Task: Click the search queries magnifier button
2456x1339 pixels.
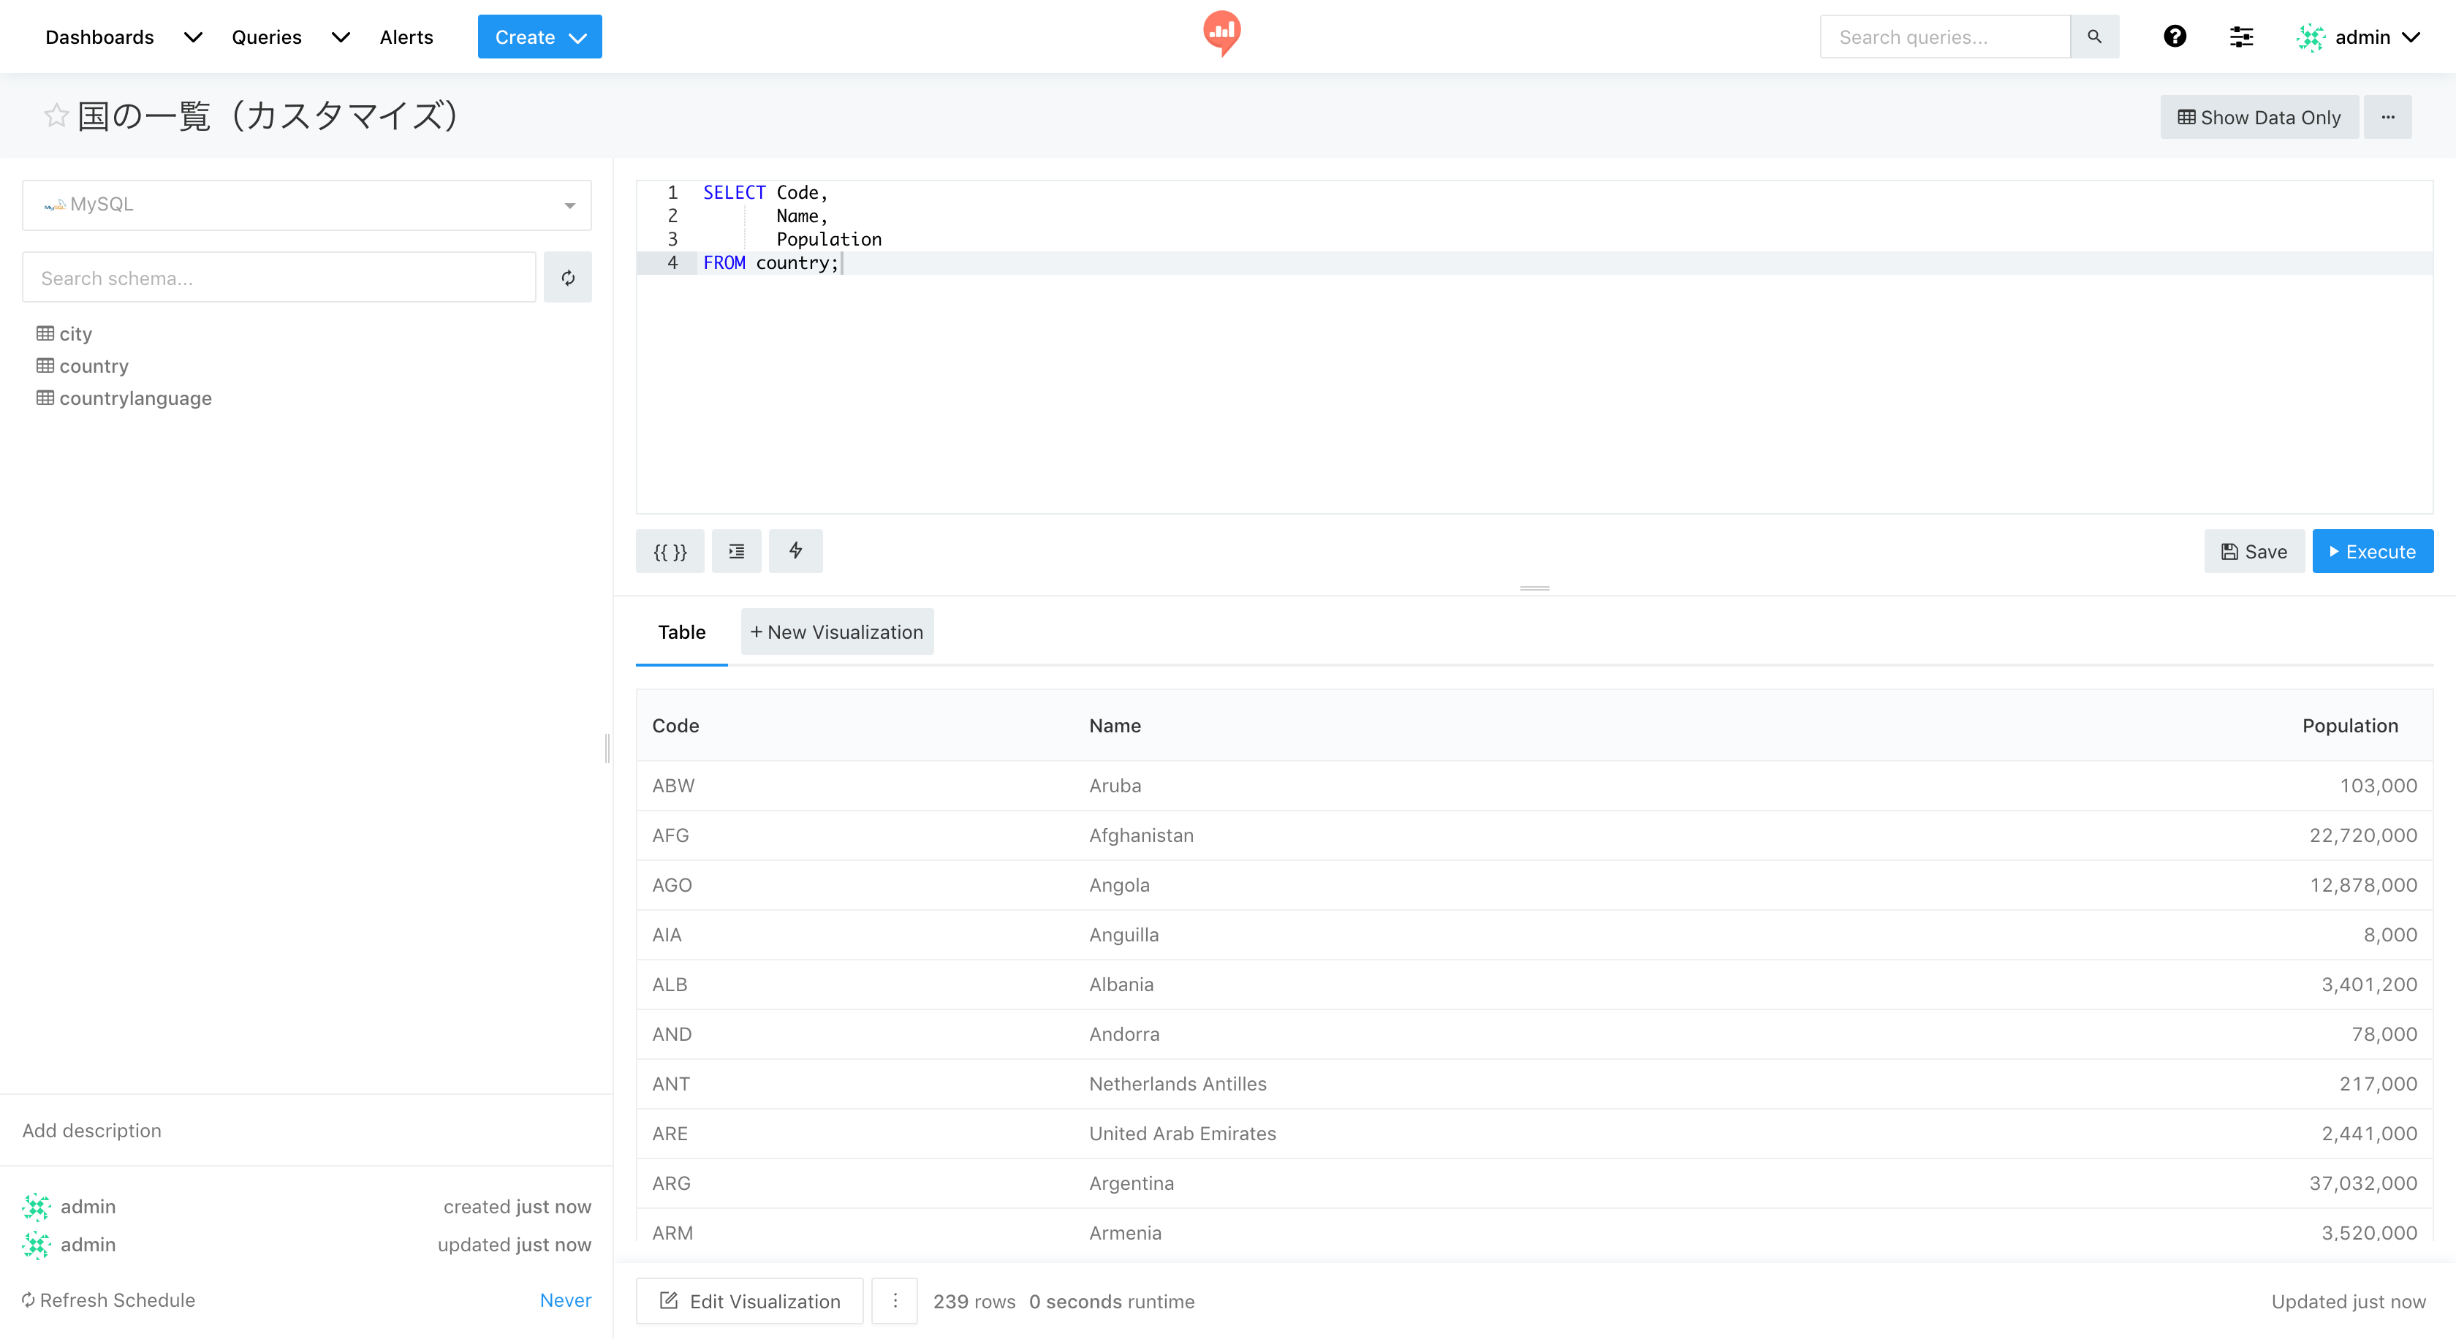Action: pos(2095,37)
